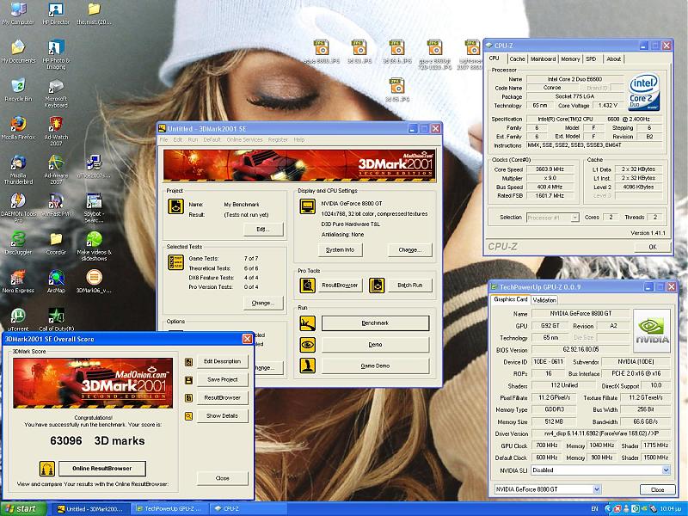Switch to Validation tab in GPU-Z

click(x=544, y=300)
